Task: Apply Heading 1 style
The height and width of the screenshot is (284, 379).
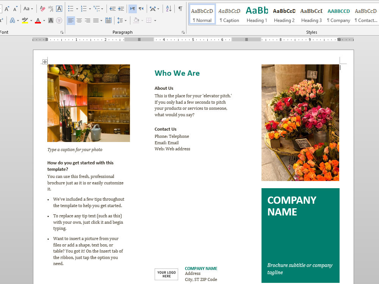Action: click(x=257, y=14)
